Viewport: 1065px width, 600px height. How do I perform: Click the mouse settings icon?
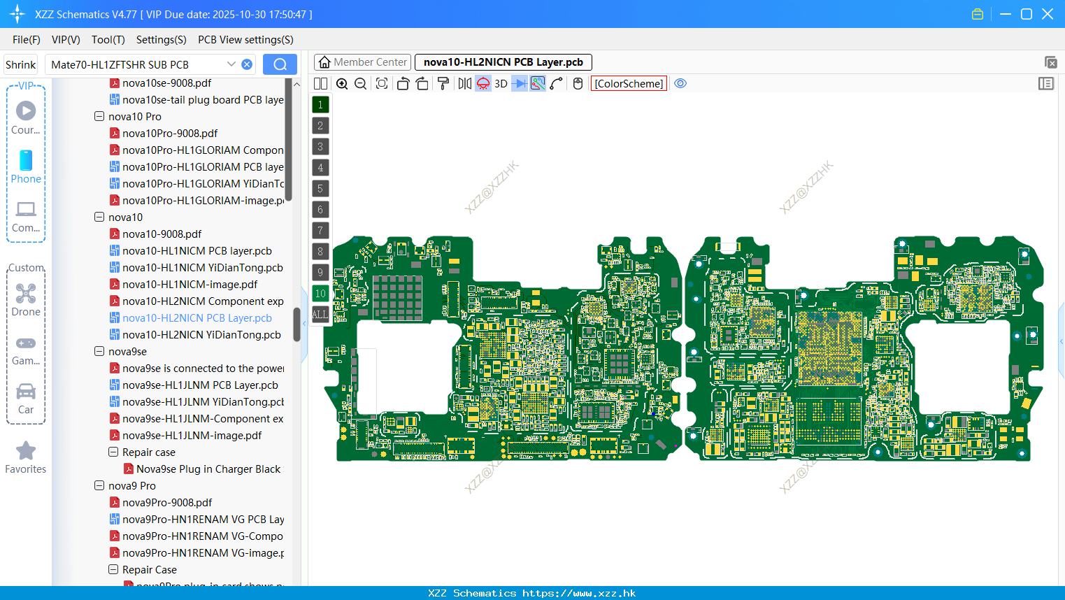click(578, 83)
